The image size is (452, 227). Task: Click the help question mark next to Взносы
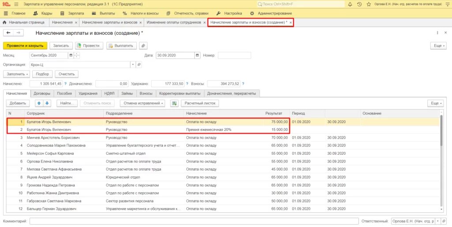243,84
